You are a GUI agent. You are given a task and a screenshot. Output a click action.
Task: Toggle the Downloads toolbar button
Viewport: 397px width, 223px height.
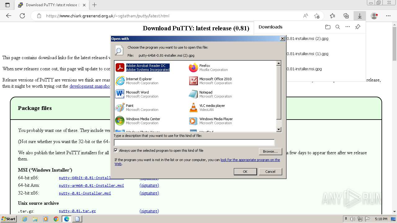pos(360,16)
